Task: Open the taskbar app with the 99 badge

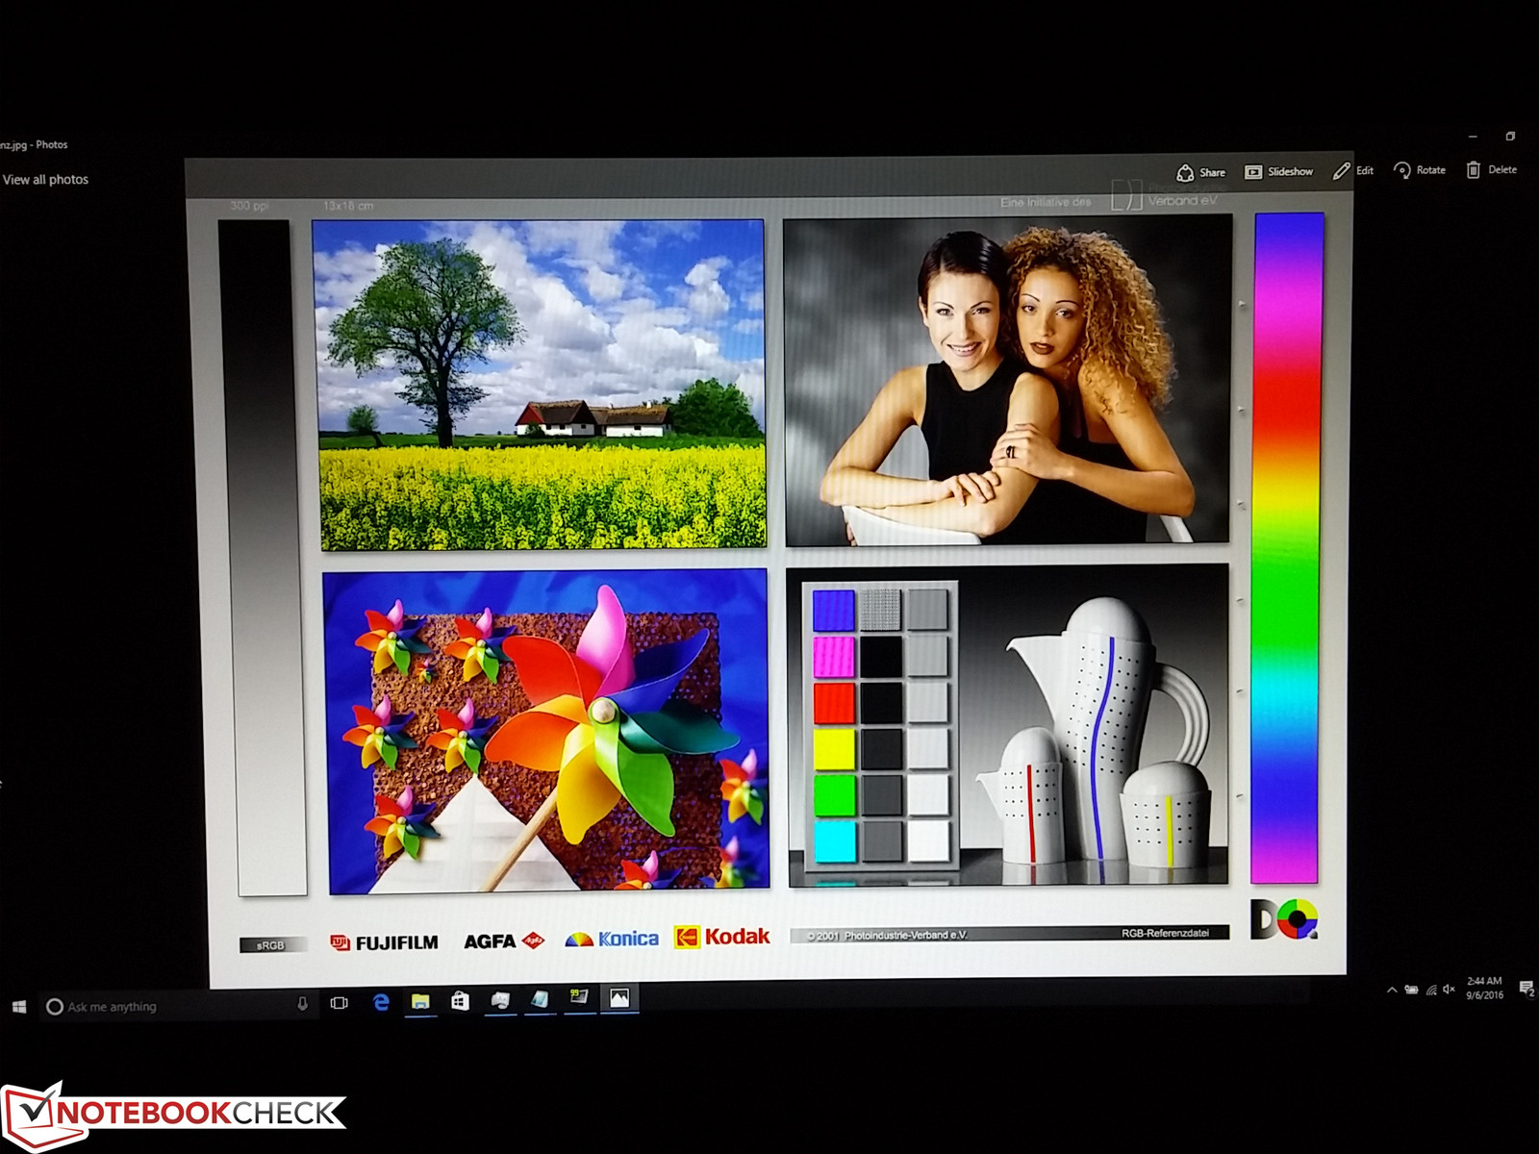Action: click(x=579, y=997)
